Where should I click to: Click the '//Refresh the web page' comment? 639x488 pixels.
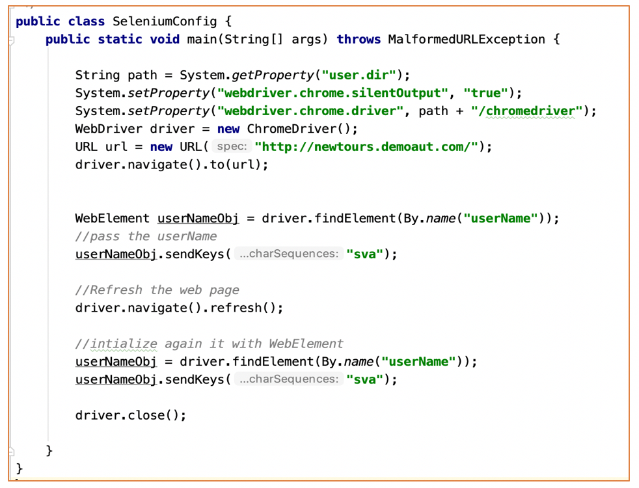[x=157, y=290]
